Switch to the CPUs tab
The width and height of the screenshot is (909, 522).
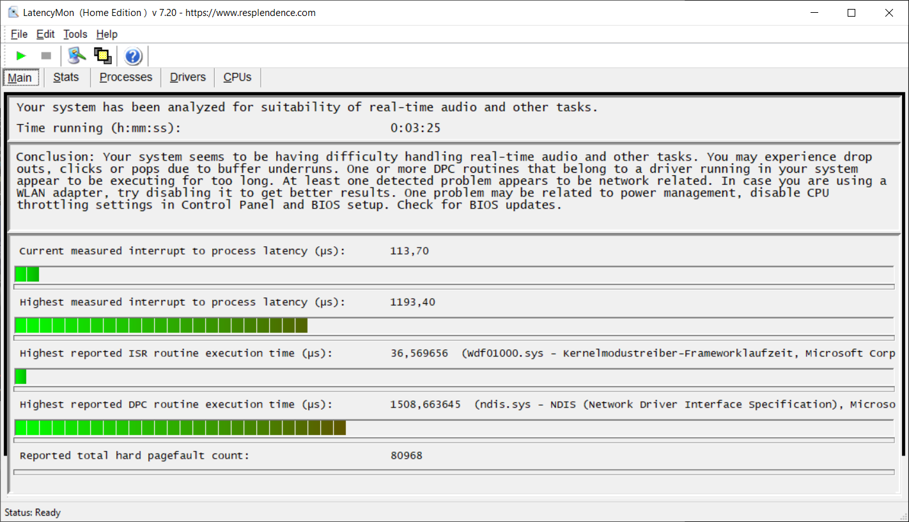click(x=237, y=77)
